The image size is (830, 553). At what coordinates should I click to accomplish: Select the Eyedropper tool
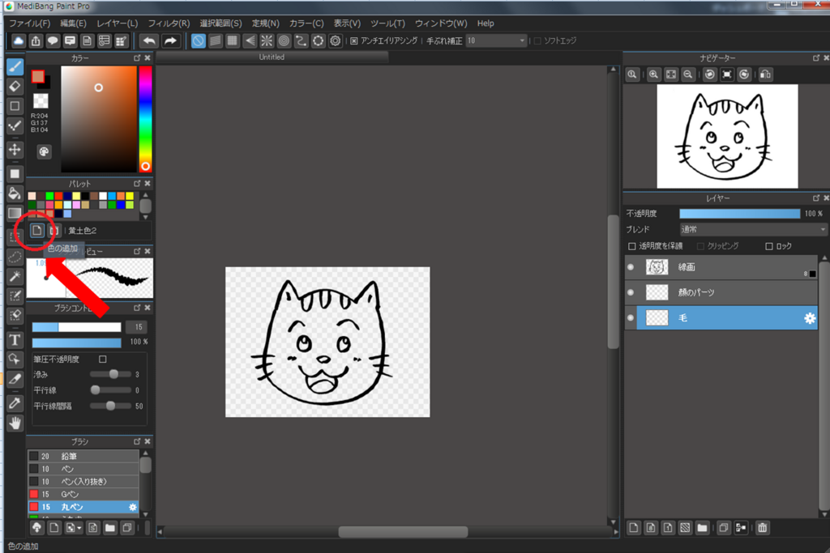tap(15, 403)
